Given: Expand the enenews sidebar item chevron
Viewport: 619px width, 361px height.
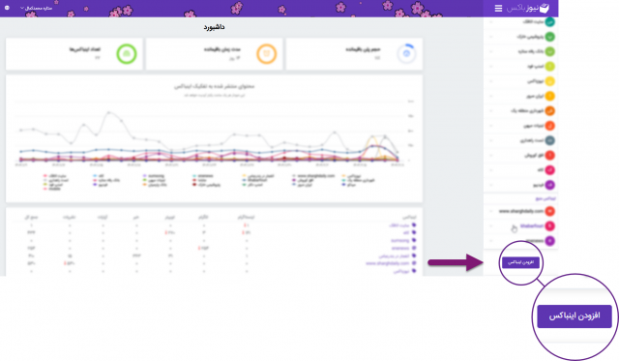Looking at the screenshot, I should pos(491,241).
